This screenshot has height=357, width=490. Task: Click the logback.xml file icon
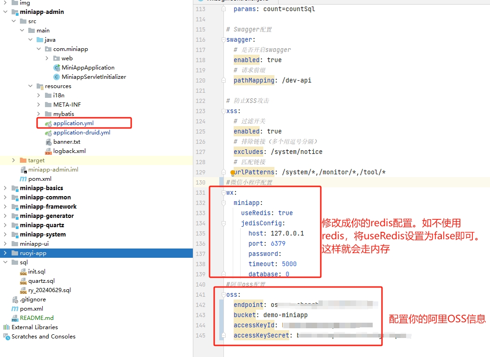pos(48,151)
